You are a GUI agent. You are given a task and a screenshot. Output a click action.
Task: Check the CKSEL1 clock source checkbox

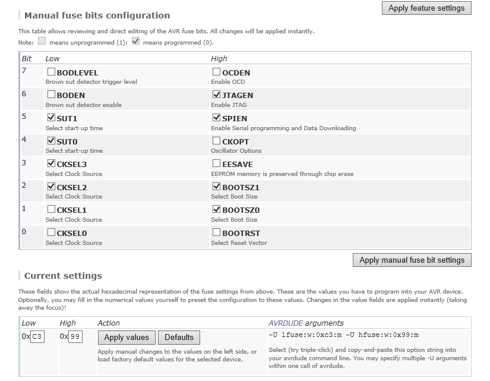click(51, 209)
